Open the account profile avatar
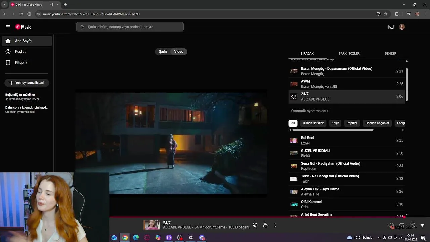This screenshot has height=242, width=430. [402, 27]
